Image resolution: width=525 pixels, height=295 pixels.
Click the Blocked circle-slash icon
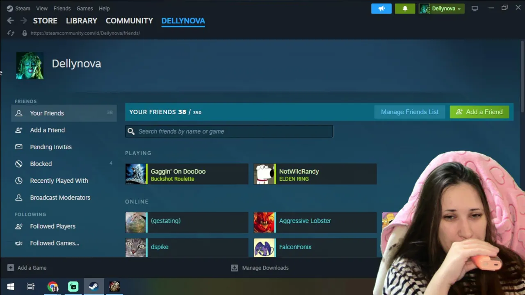coord(19,164)
